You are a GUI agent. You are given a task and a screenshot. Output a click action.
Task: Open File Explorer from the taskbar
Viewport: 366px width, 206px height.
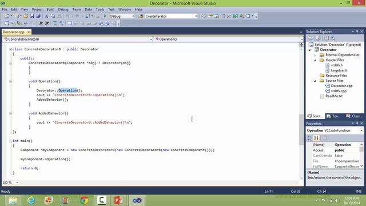[13, 200]
